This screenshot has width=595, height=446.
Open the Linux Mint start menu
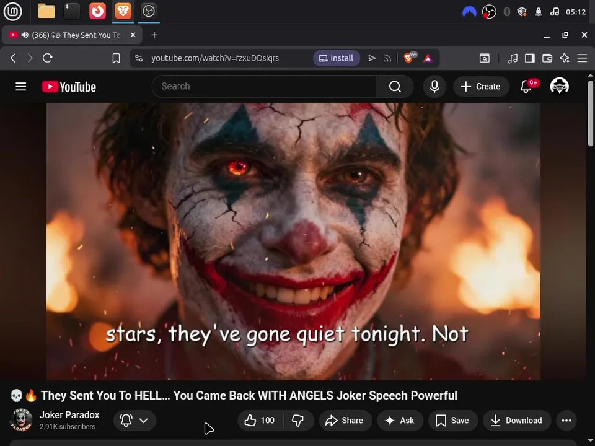click(x=12, y=11)
